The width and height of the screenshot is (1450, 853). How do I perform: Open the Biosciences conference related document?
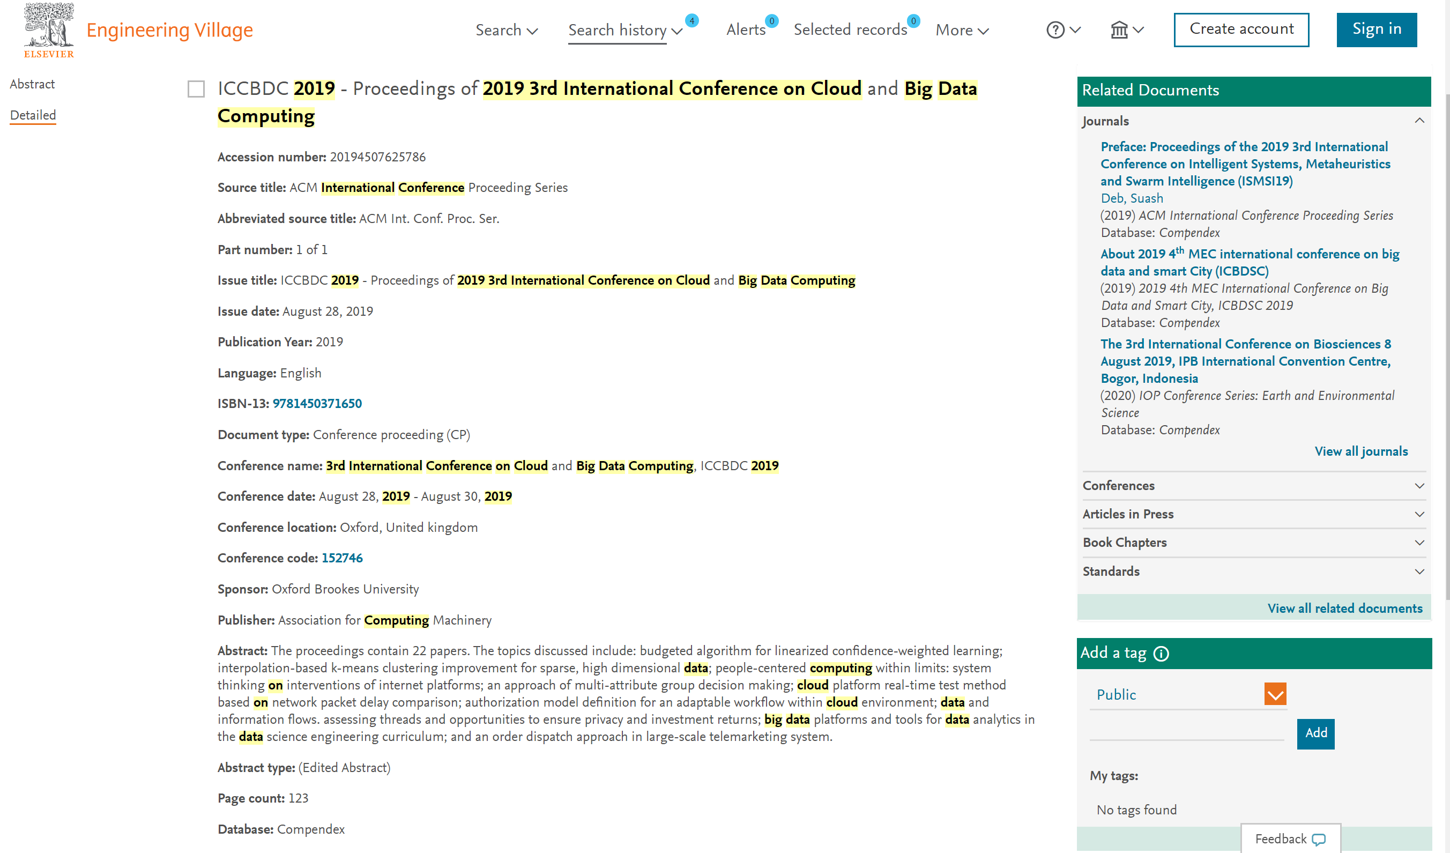(1245, 361)
